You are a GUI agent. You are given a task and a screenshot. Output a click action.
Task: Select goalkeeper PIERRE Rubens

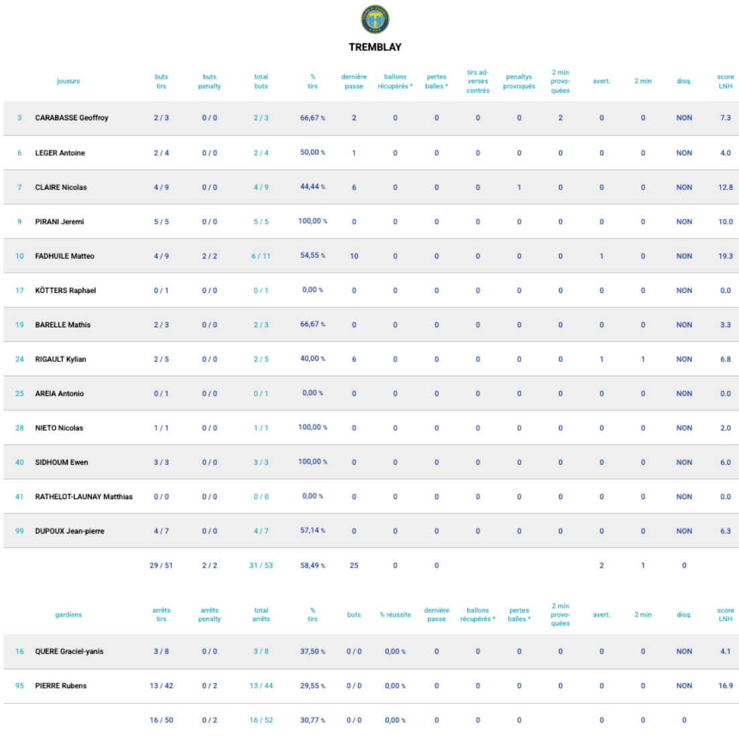pyautogui.click(x=60, y=686)
